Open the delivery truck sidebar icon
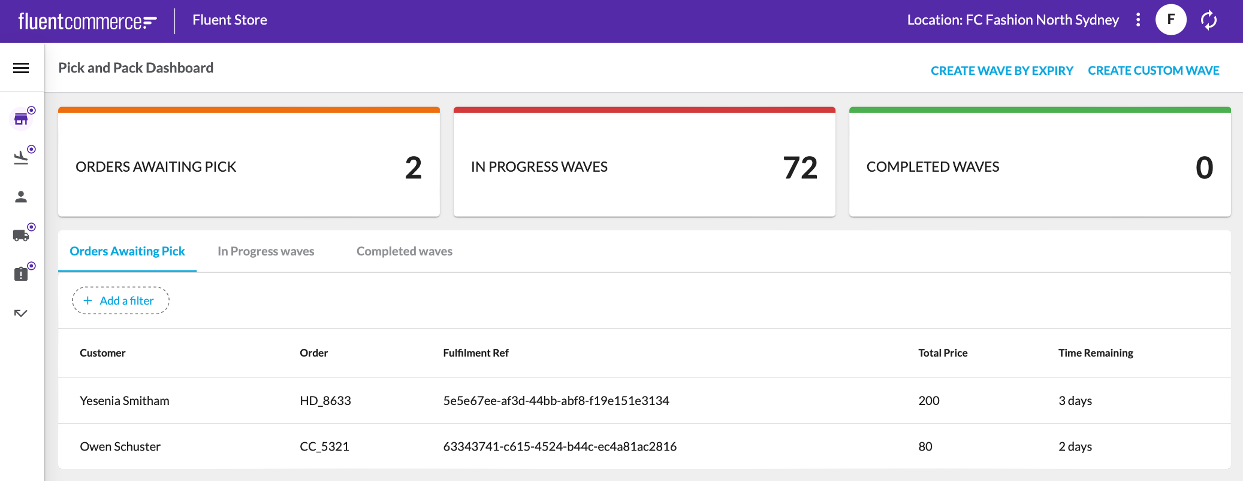This screenshot has width=1243, height=481. 21,235
